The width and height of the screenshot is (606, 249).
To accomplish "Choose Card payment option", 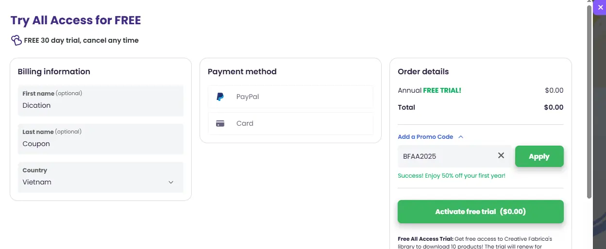I will pos(290,123).
